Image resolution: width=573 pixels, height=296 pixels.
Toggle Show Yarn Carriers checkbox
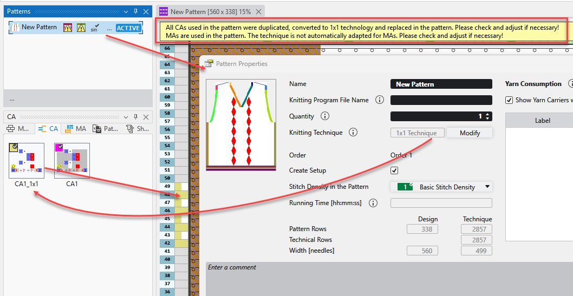coord(509,100)
